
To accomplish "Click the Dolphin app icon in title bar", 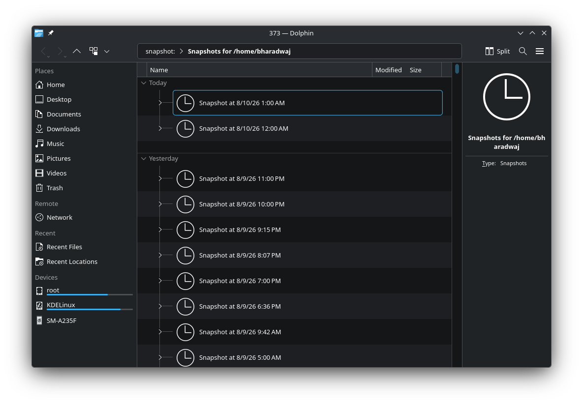I will tap(39, 33).
